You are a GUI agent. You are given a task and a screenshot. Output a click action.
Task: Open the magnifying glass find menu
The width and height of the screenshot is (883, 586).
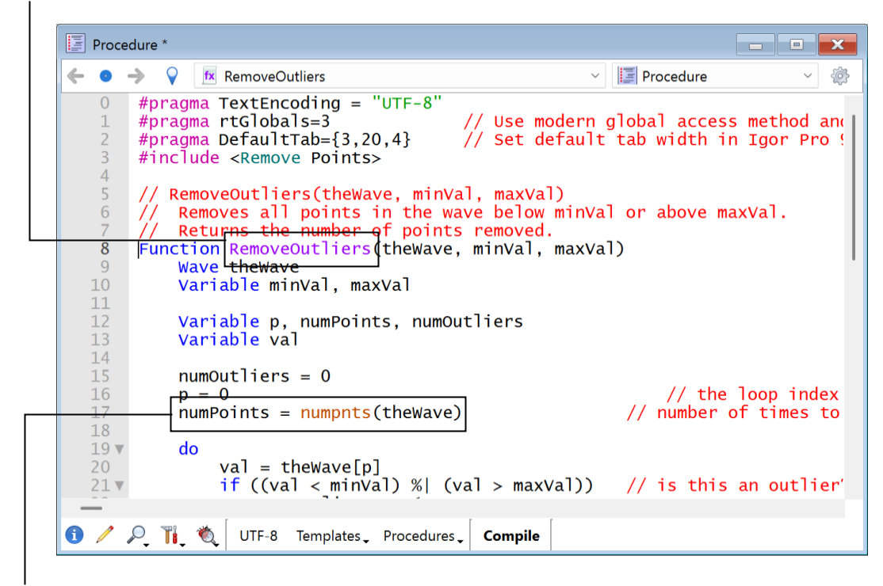click(136, 535)
